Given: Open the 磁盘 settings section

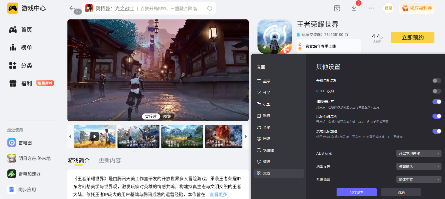Looking at the screenshot, I should click(x=278, y=116).
